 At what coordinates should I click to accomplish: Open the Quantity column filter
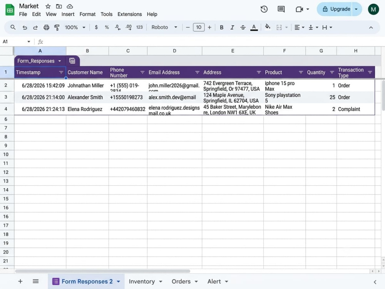click(332, 72)
